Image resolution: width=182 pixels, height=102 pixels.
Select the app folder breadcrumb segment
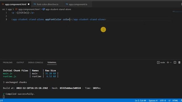(x=10, y=9)
